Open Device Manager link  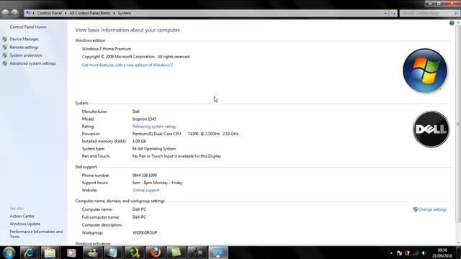[24, 39]
